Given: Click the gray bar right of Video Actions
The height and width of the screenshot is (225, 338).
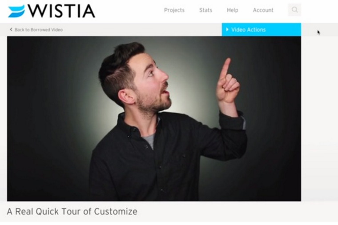Looking at the screenshot, I should click(319, 29).
